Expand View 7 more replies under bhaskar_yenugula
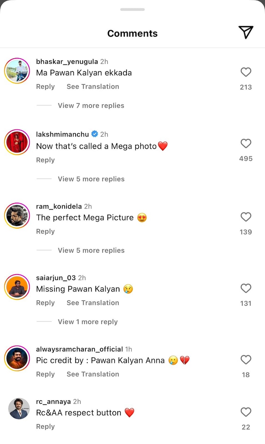Viewport: 265px width, 444px height. point(91,105)
